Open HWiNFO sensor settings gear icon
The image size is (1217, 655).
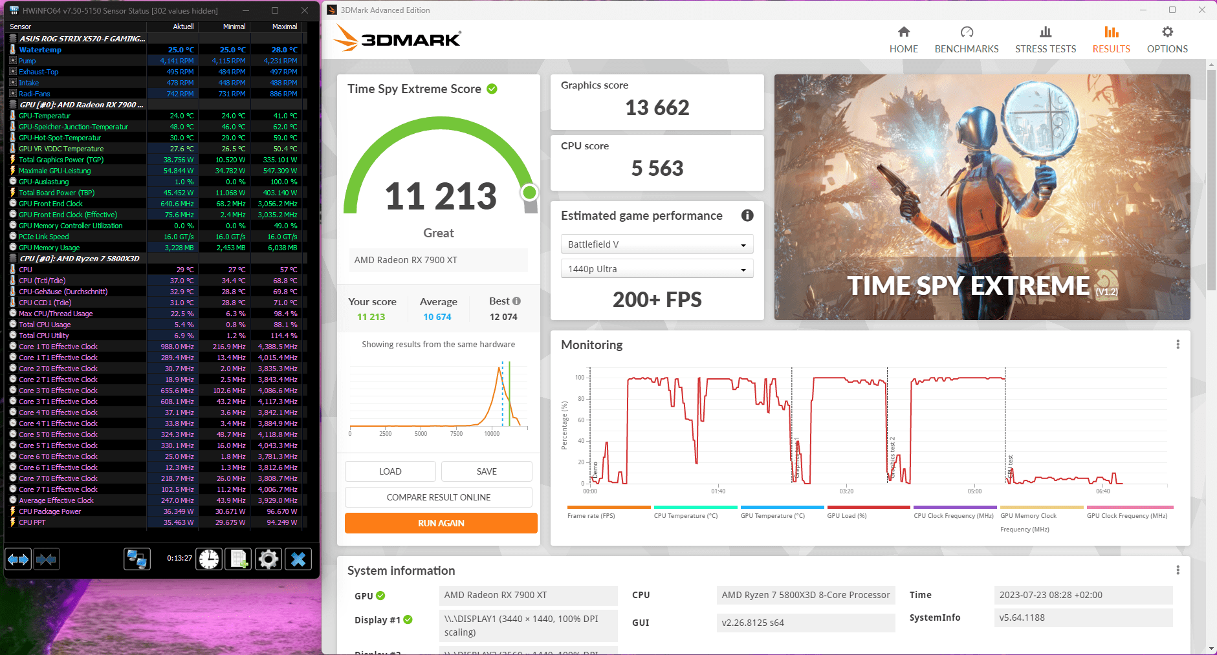pyautogui.click(x=269, y=559)
